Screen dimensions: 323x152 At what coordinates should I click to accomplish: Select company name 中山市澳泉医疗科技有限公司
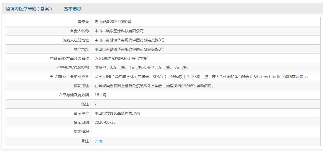click(119, 31)
